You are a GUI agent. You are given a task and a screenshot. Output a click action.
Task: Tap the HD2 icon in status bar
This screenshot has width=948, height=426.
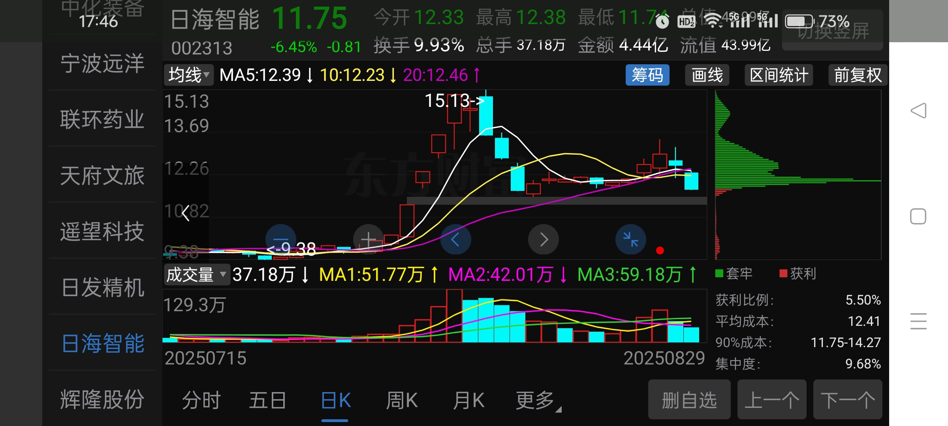686,21
